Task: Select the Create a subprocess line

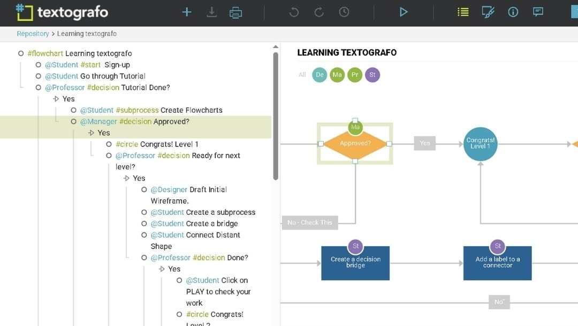Action: pos(203,212)
